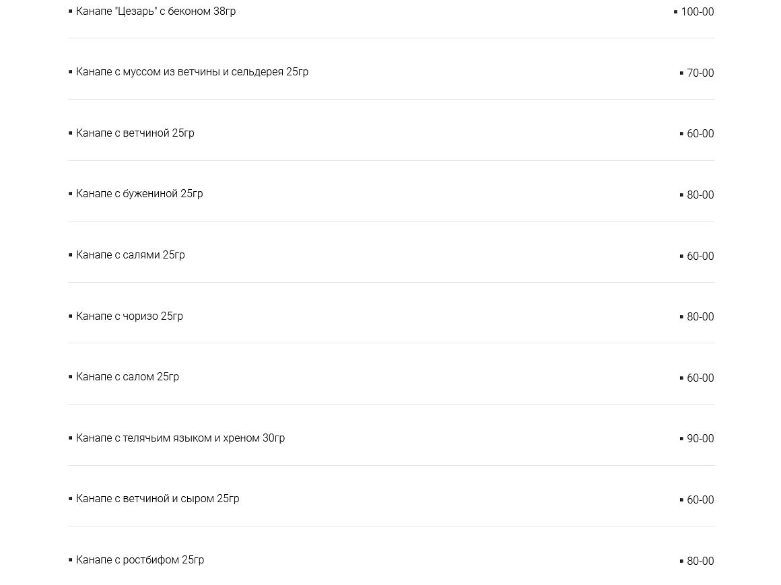Click the 60-00 price of Канапе с салями
Viewport: 781px width, 585px height.
point(700,256)
